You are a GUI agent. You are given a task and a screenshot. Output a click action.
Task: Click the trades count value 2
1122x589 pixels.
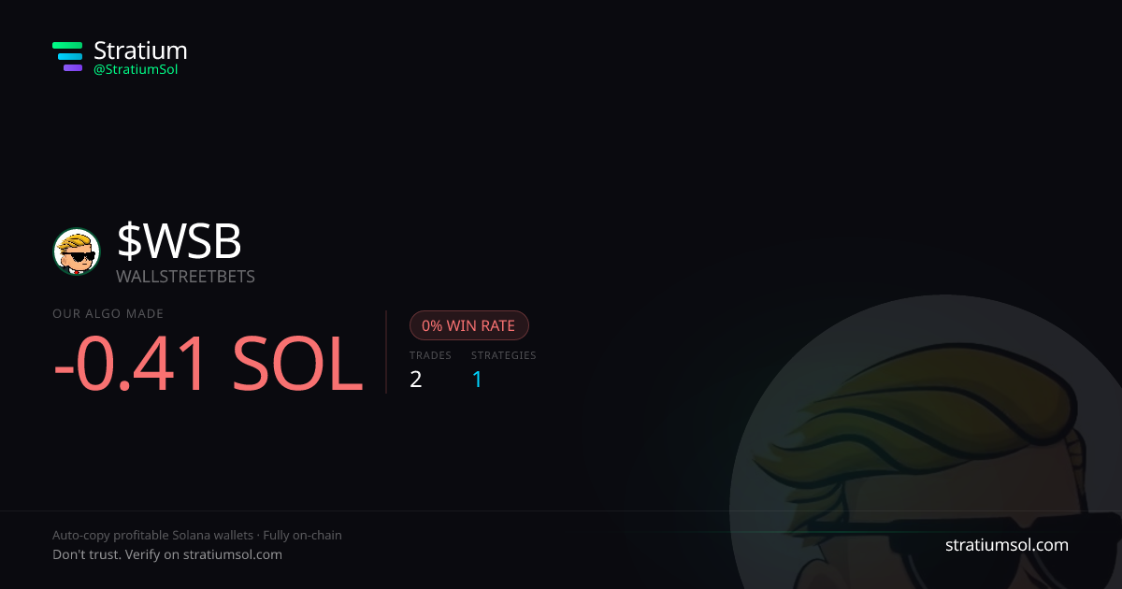click(x=416, y=380)
